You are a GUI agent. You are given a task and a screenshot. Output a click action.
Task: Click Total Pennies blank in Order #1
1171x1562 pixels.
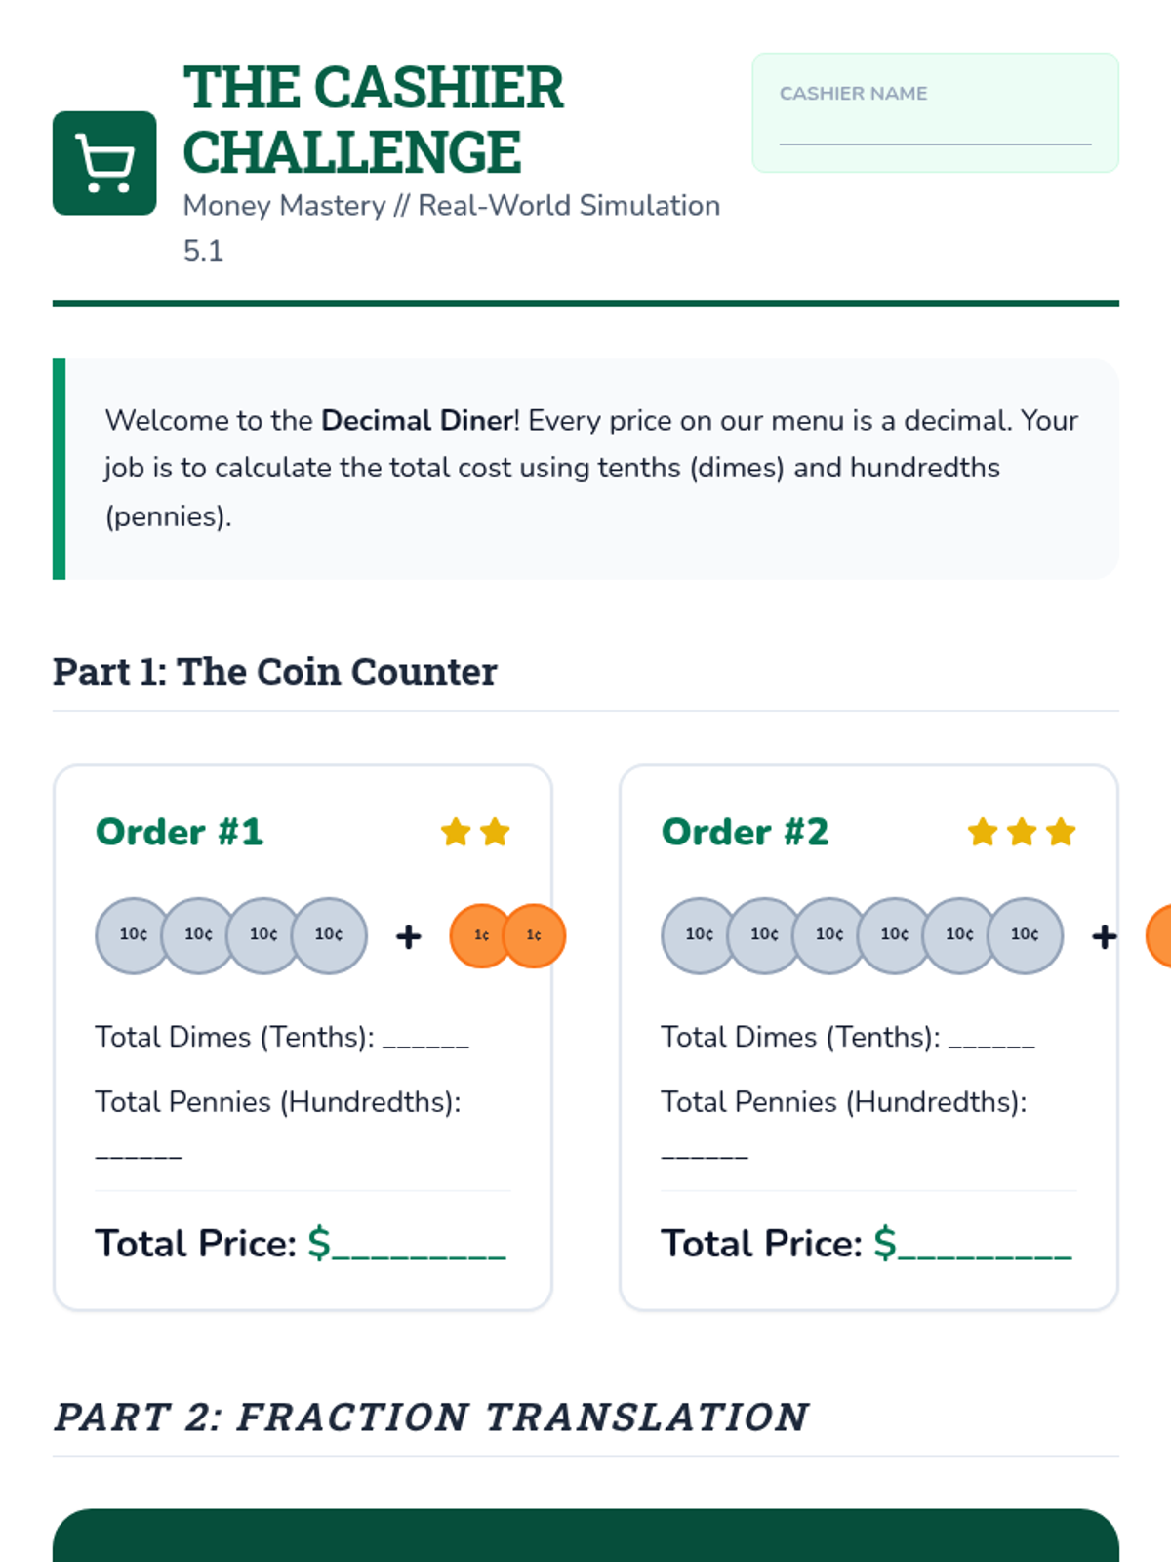[x=139, y=1152]
